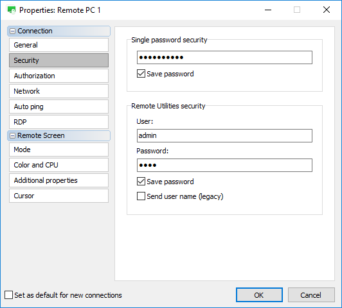Select the Security page
342x308 pixels.
(59, 60)
